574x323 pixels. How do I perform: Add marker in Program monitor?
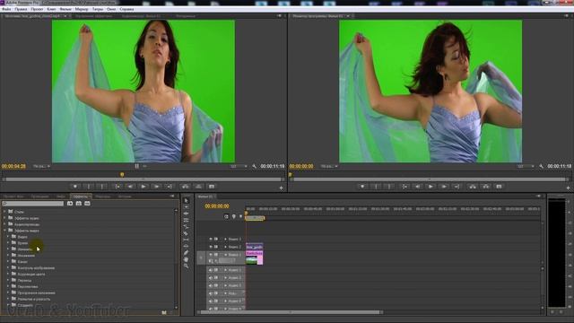click(x=362, y=187)
